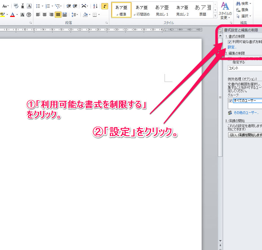Click the enclosed character icon
This screenshot has width=262, height=250.
[x=29, y=15]
